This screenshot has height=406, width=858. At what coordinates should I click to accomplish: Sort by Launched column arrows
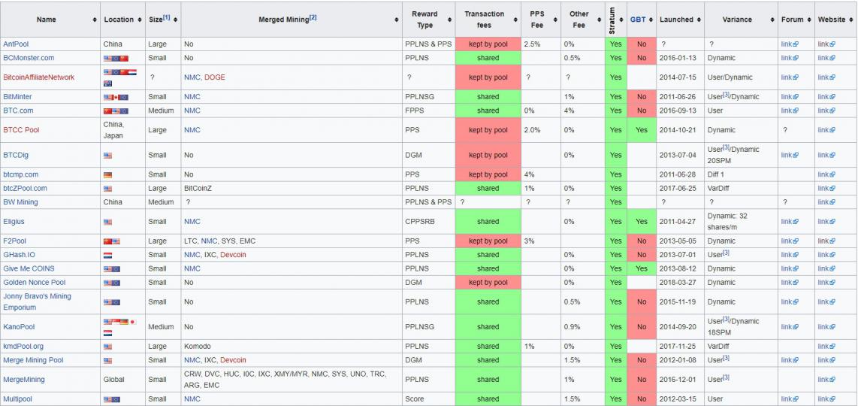(x=699, y=20)
